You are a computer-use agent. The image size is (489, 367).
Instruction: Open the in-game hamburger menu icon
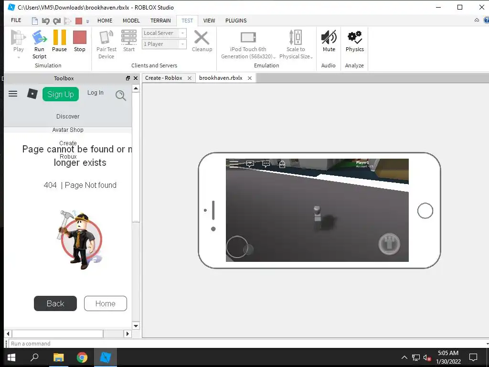pyautogui.click(x=234, y=163)
